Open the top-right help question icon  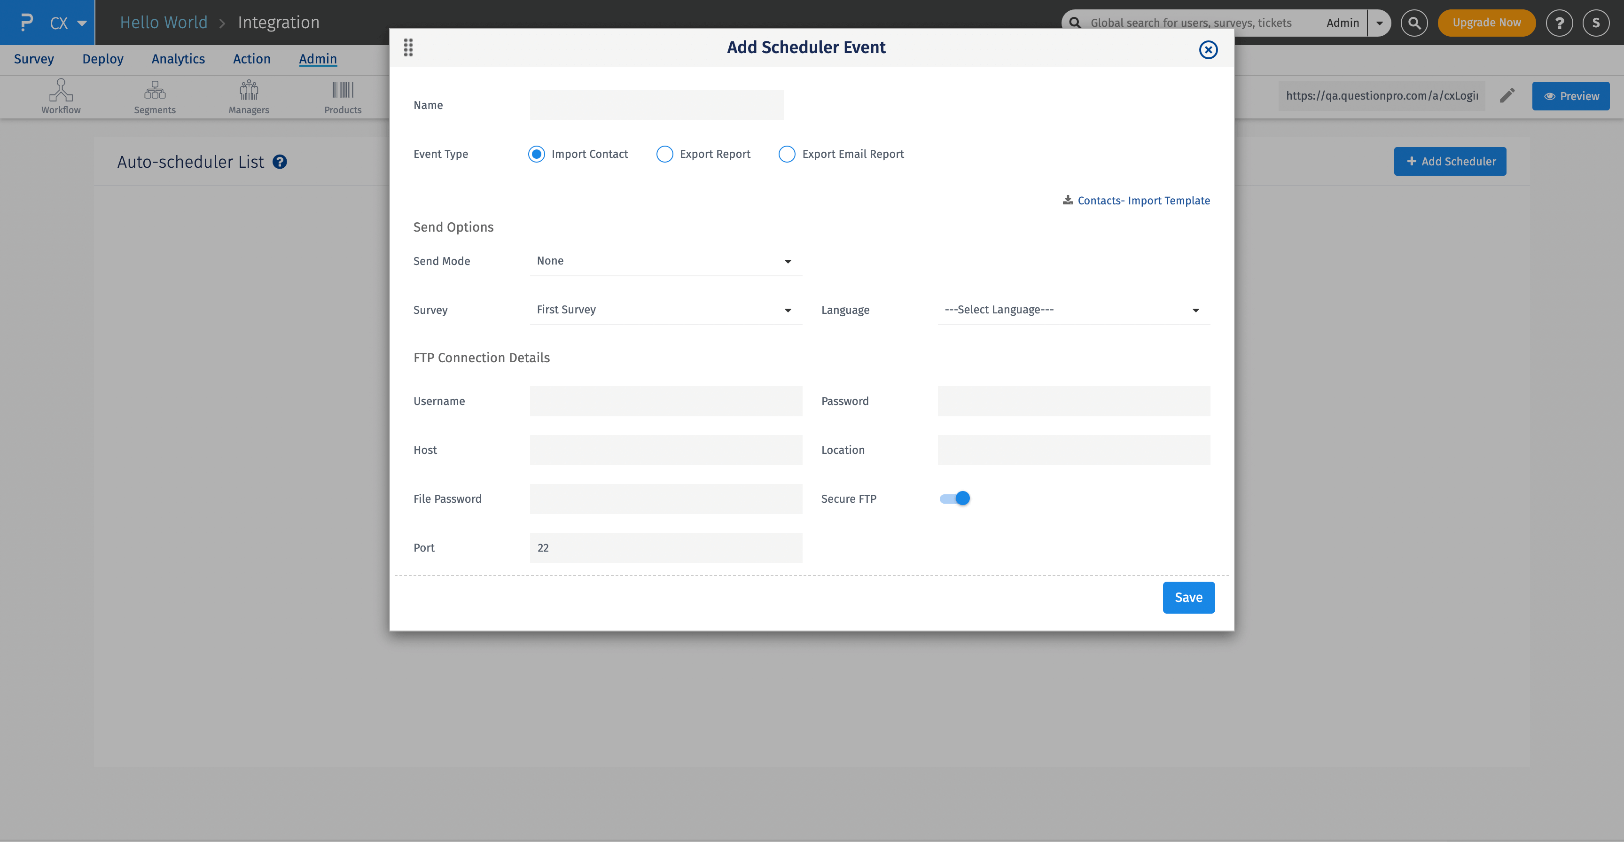(x=1559, y=23)
